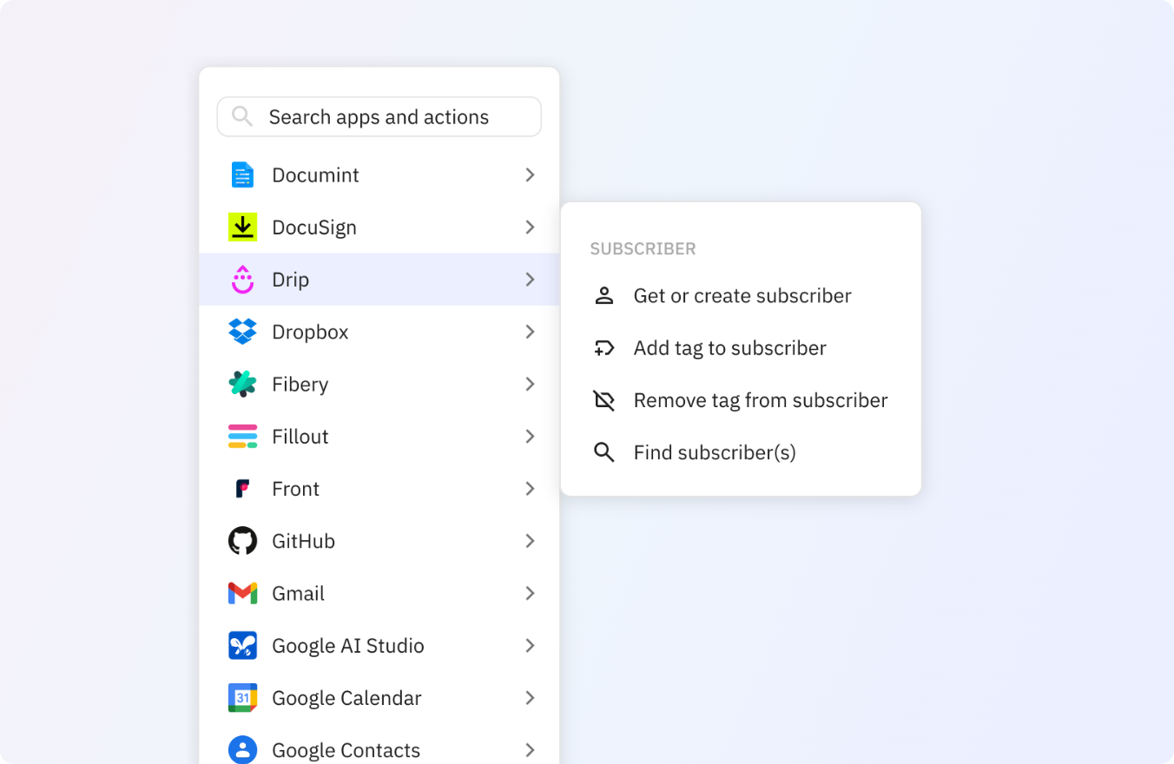Screen dimensions: 1174x764
Task: Click the DocuSign label text
Action: (314, 227)
